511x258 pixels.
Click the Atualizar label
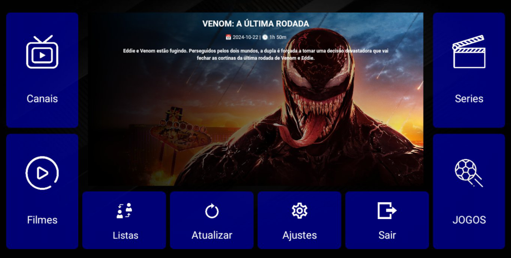[212, 235]
